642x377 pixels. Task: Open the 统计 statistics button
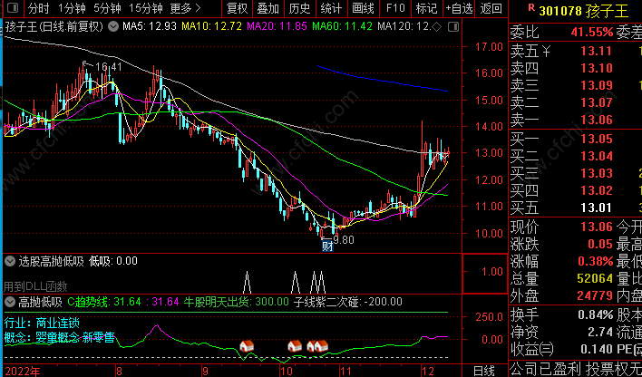[331, 8]
